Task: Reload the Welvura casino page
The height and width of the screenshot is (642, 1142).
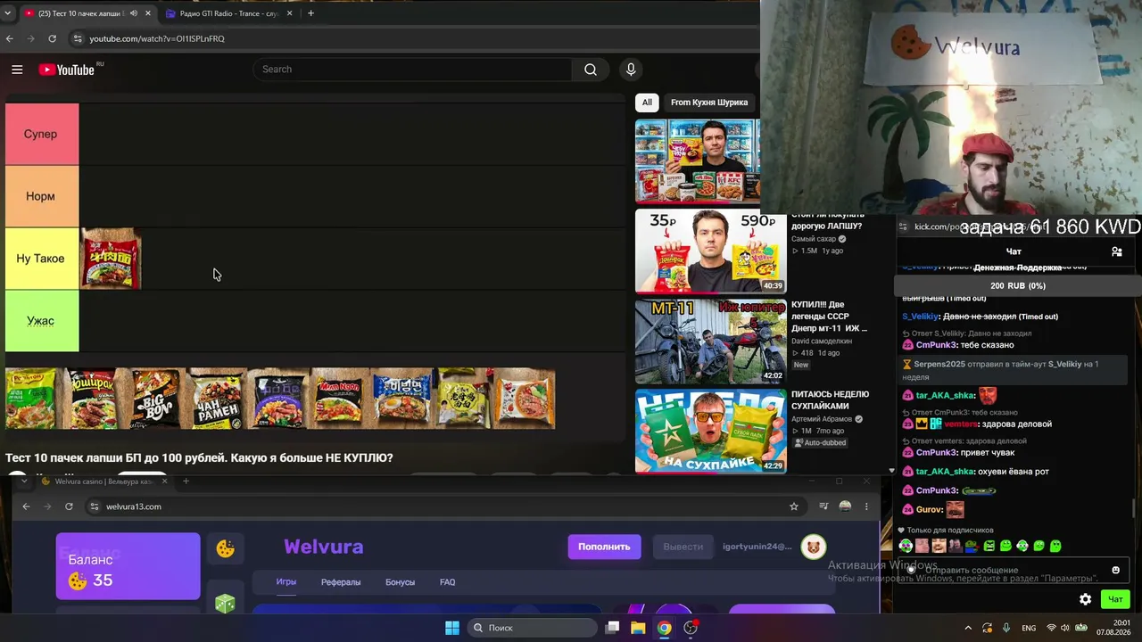Action: coord(69,506)
